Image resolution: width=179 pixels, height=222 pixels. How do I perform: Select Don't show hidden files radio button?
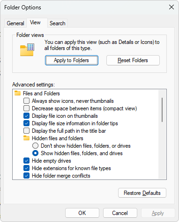coord(35,146)
